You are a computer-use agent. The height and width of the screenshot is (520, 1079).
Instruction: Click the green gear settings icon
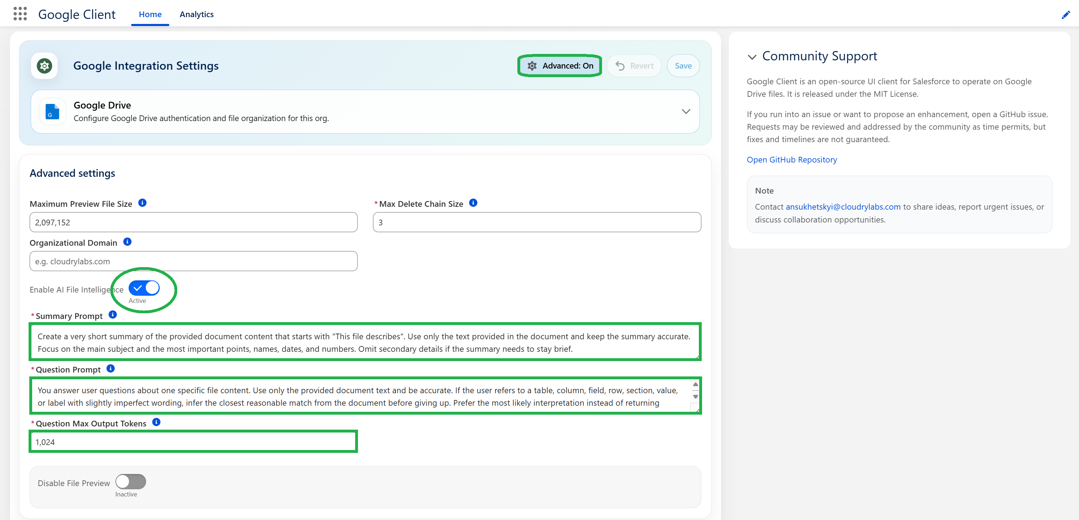44,66
